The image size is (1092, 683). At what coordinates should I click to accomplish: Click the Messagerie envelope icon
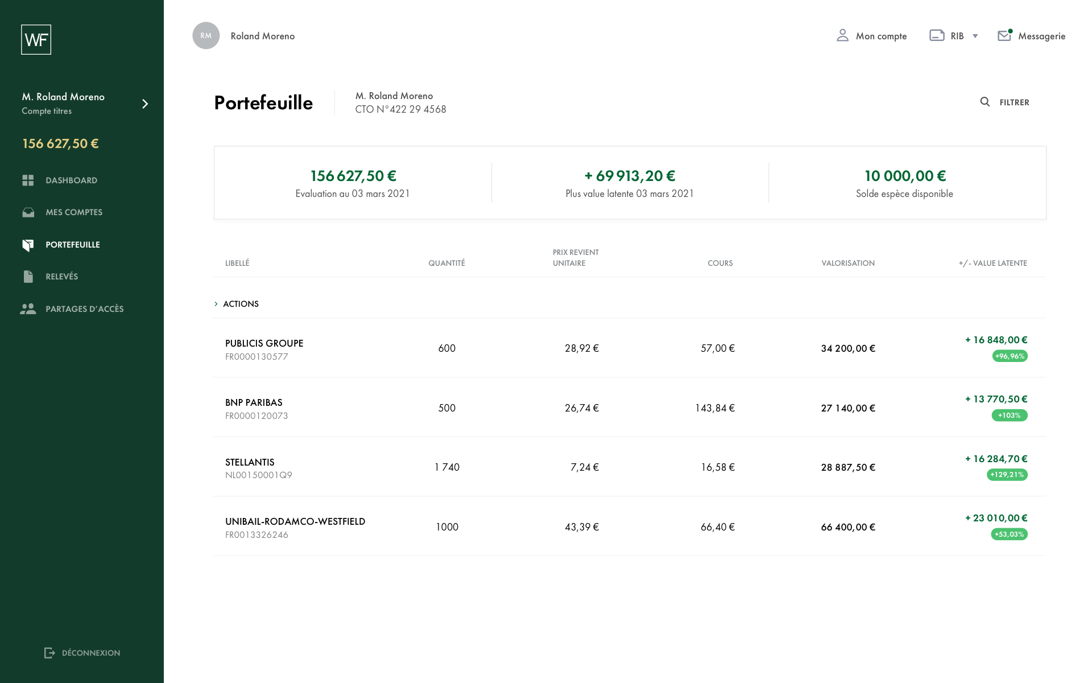(1004, 35)
